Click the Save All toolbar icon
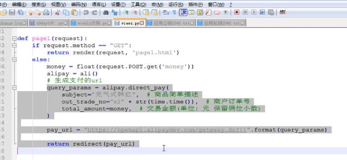 [21, 13]
